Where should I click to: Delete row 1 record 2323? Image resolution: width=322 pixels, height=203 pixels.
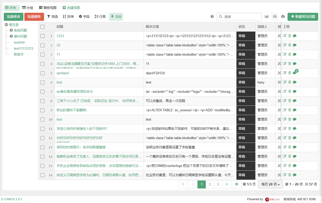(290, 36)
